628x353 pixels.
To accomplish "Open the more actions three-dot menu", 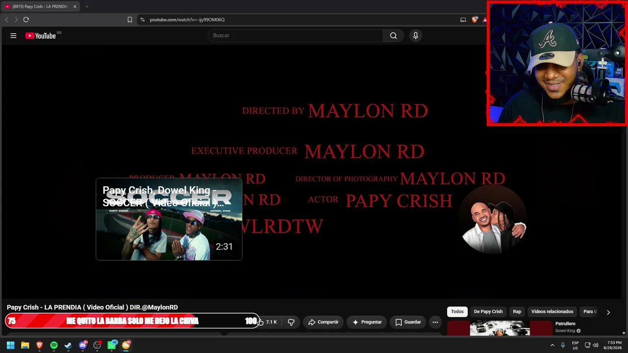I will click(x=435, y=322).
